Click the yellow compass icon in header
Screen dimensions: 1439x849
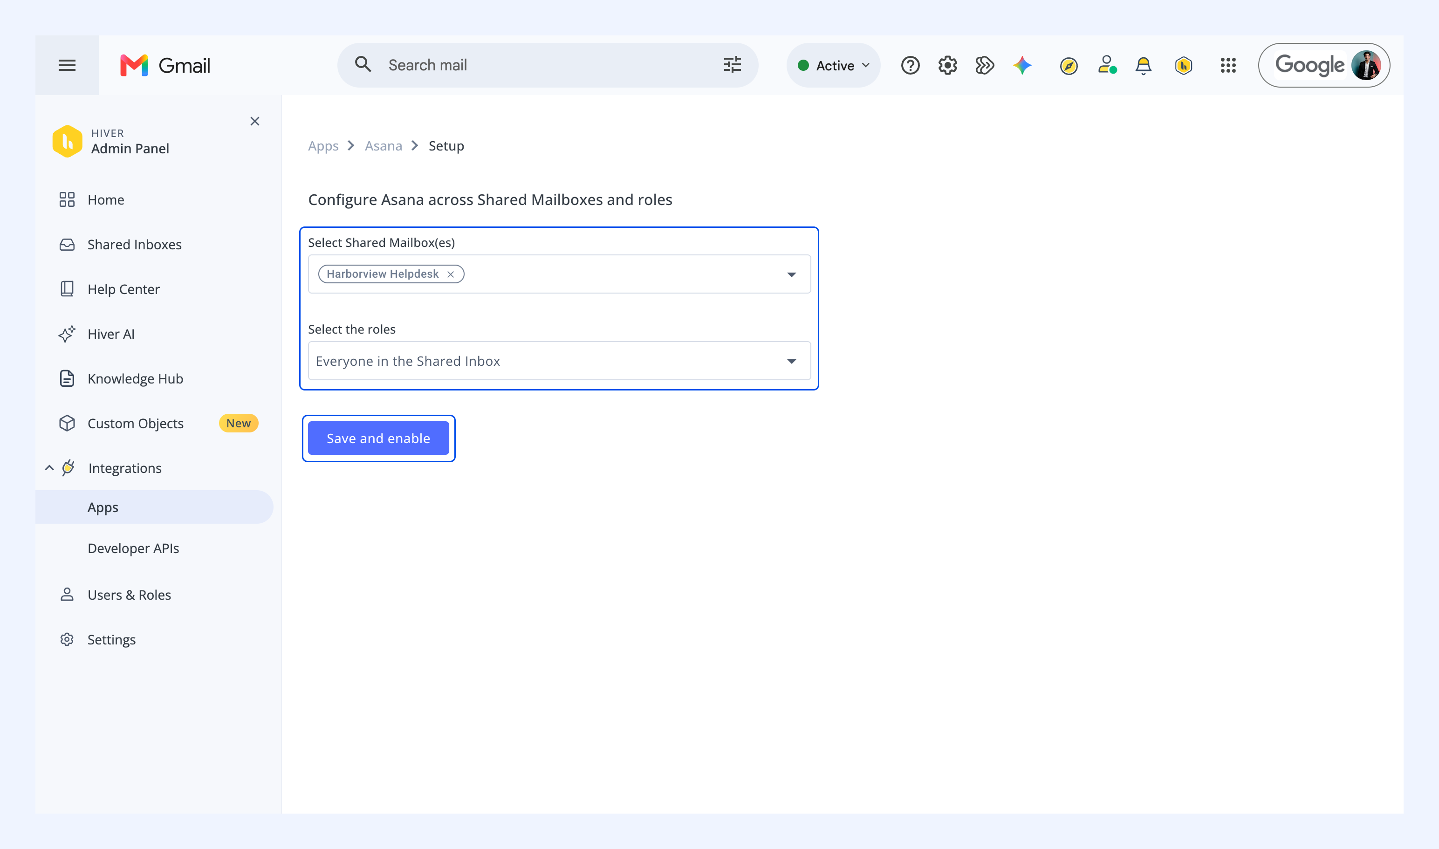tap(1068, 66)
